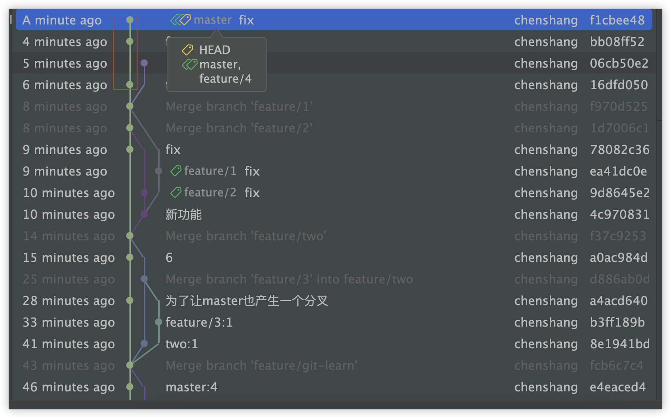Select the 新功能 commit message
The width and height of the screenshot is (671, 418).
tap(183, 214)
